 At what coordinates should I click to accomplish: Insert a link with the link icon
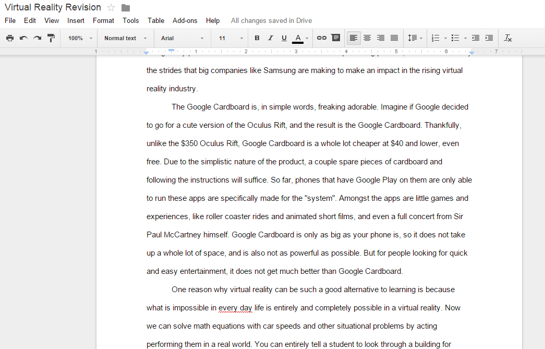pos(321,38)
